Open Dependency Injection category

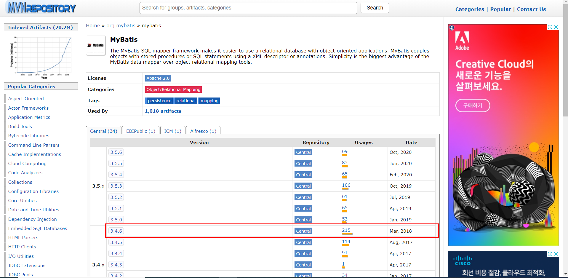pos(32,219)
